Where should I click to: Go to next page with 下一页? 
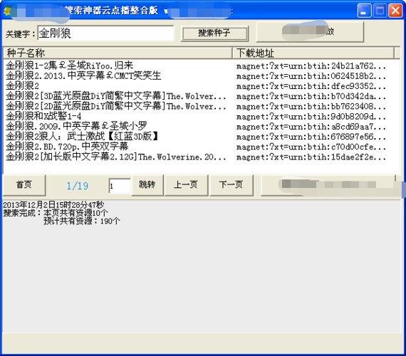point(231,185)
